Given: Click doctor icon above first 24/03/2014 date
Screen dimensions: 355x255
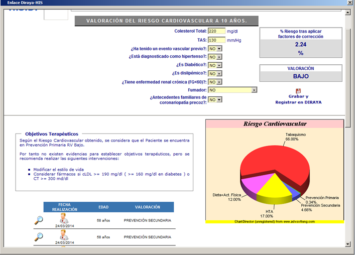Looking at the screenshot, I should (x=64, y=218).
